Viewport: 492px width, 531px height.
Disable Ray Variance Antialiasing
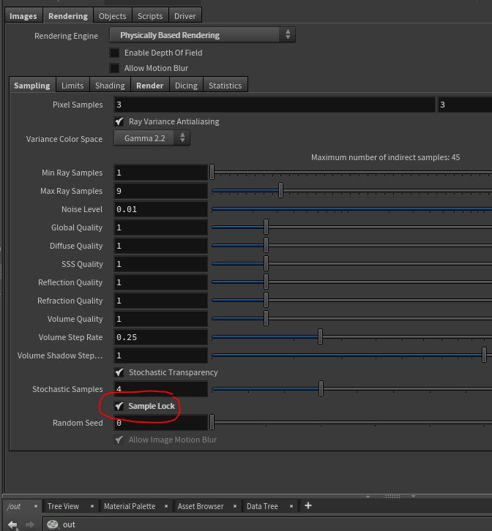119,121
